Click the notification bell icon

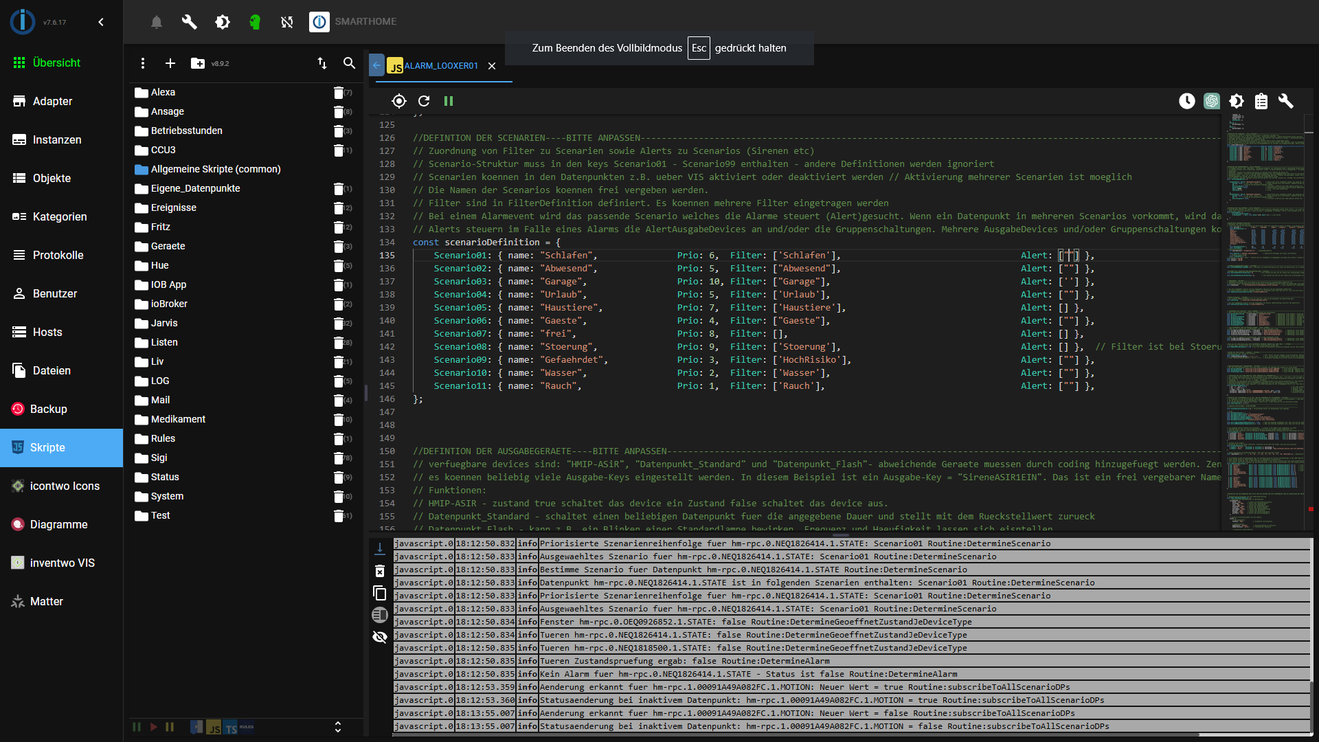click(x=157, y=22)
